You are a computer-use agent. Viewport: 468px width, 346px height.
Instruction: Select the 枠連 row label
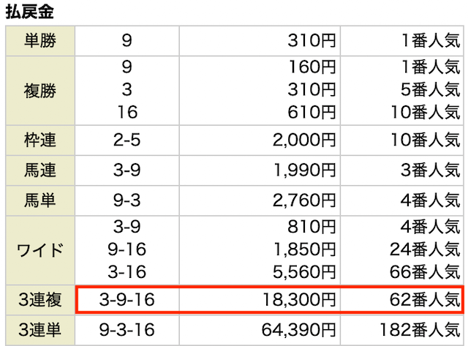[40, 140]
